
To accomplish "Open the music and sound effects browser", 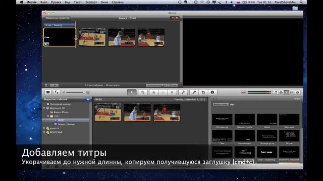I will pyautogui.click(x=276, y=93).
